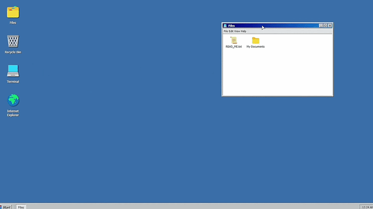Select the Recycle Bin desktop icon
373x209 pixels.
(x=13, y=41)
